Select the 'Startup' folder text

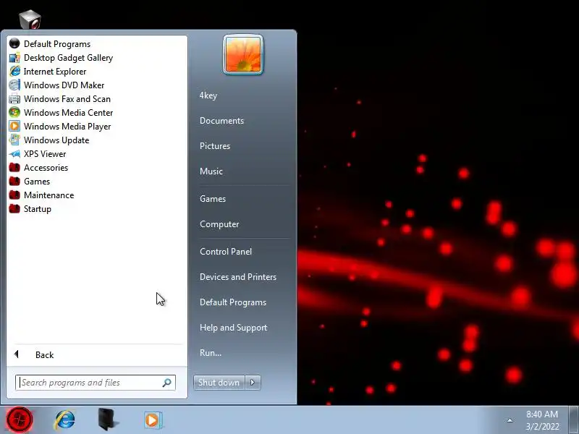coord(38,209)
